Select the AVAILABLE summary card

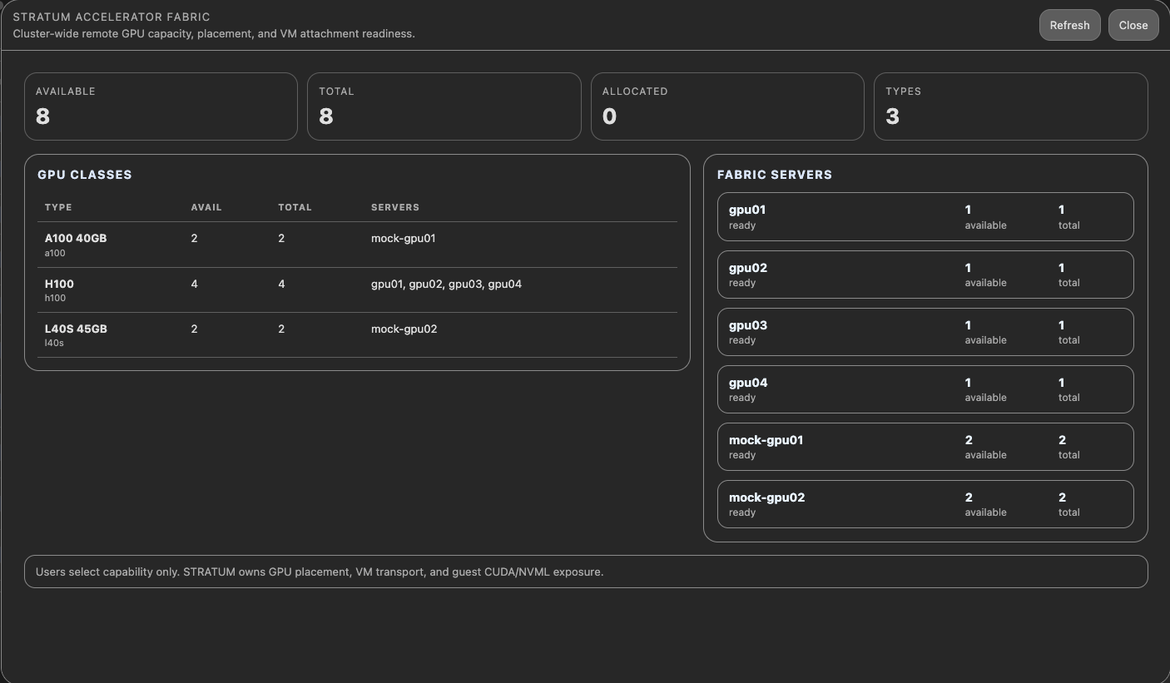point(161,106)
